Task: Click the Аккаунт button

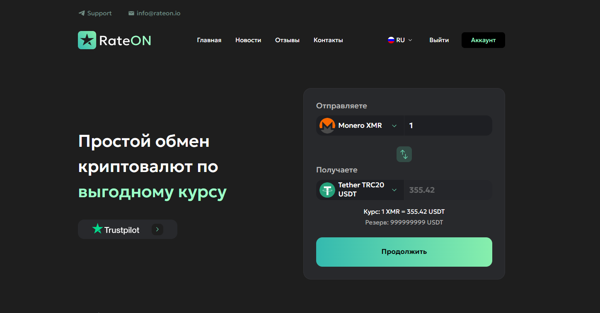Action: tap(483, 40)
